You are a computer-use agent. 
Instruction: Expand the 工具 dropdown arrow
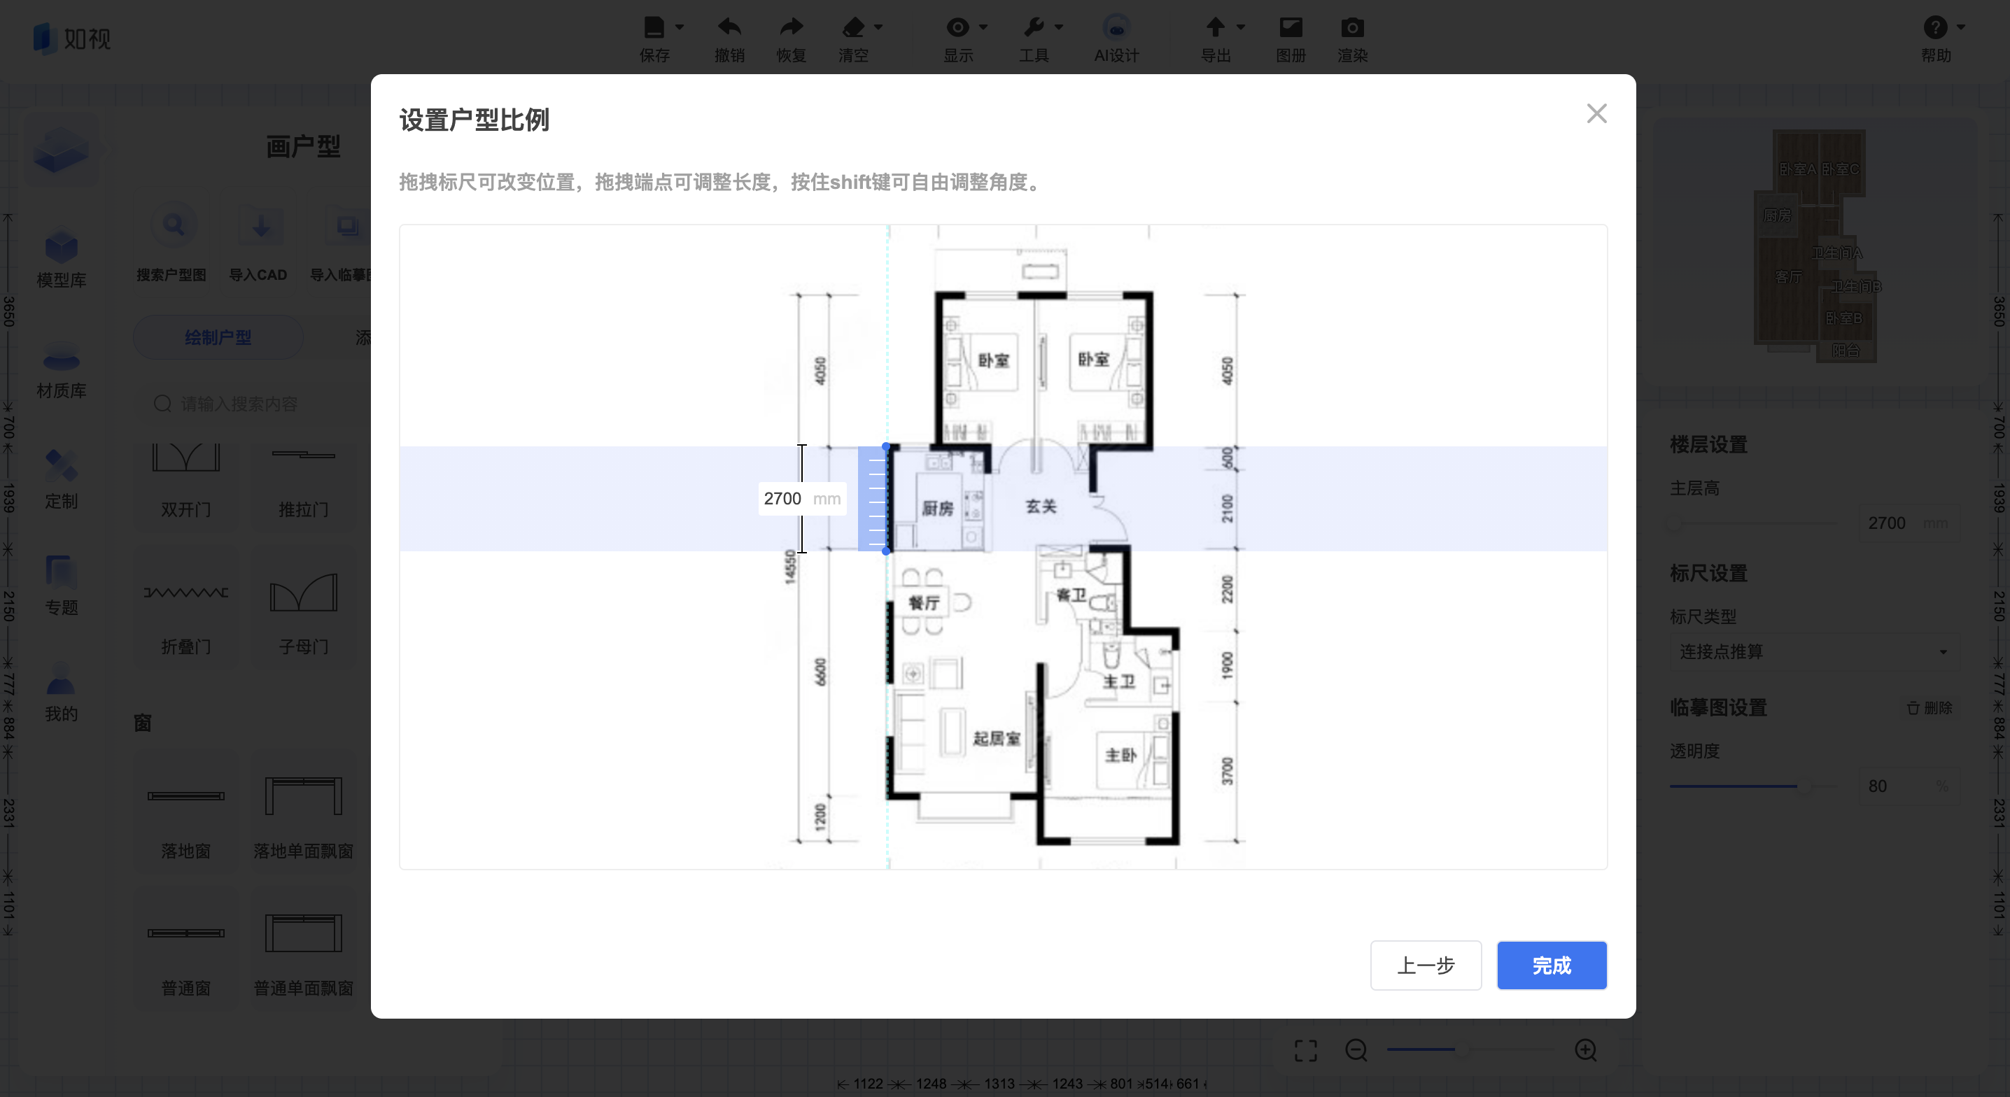point(1059,27)
